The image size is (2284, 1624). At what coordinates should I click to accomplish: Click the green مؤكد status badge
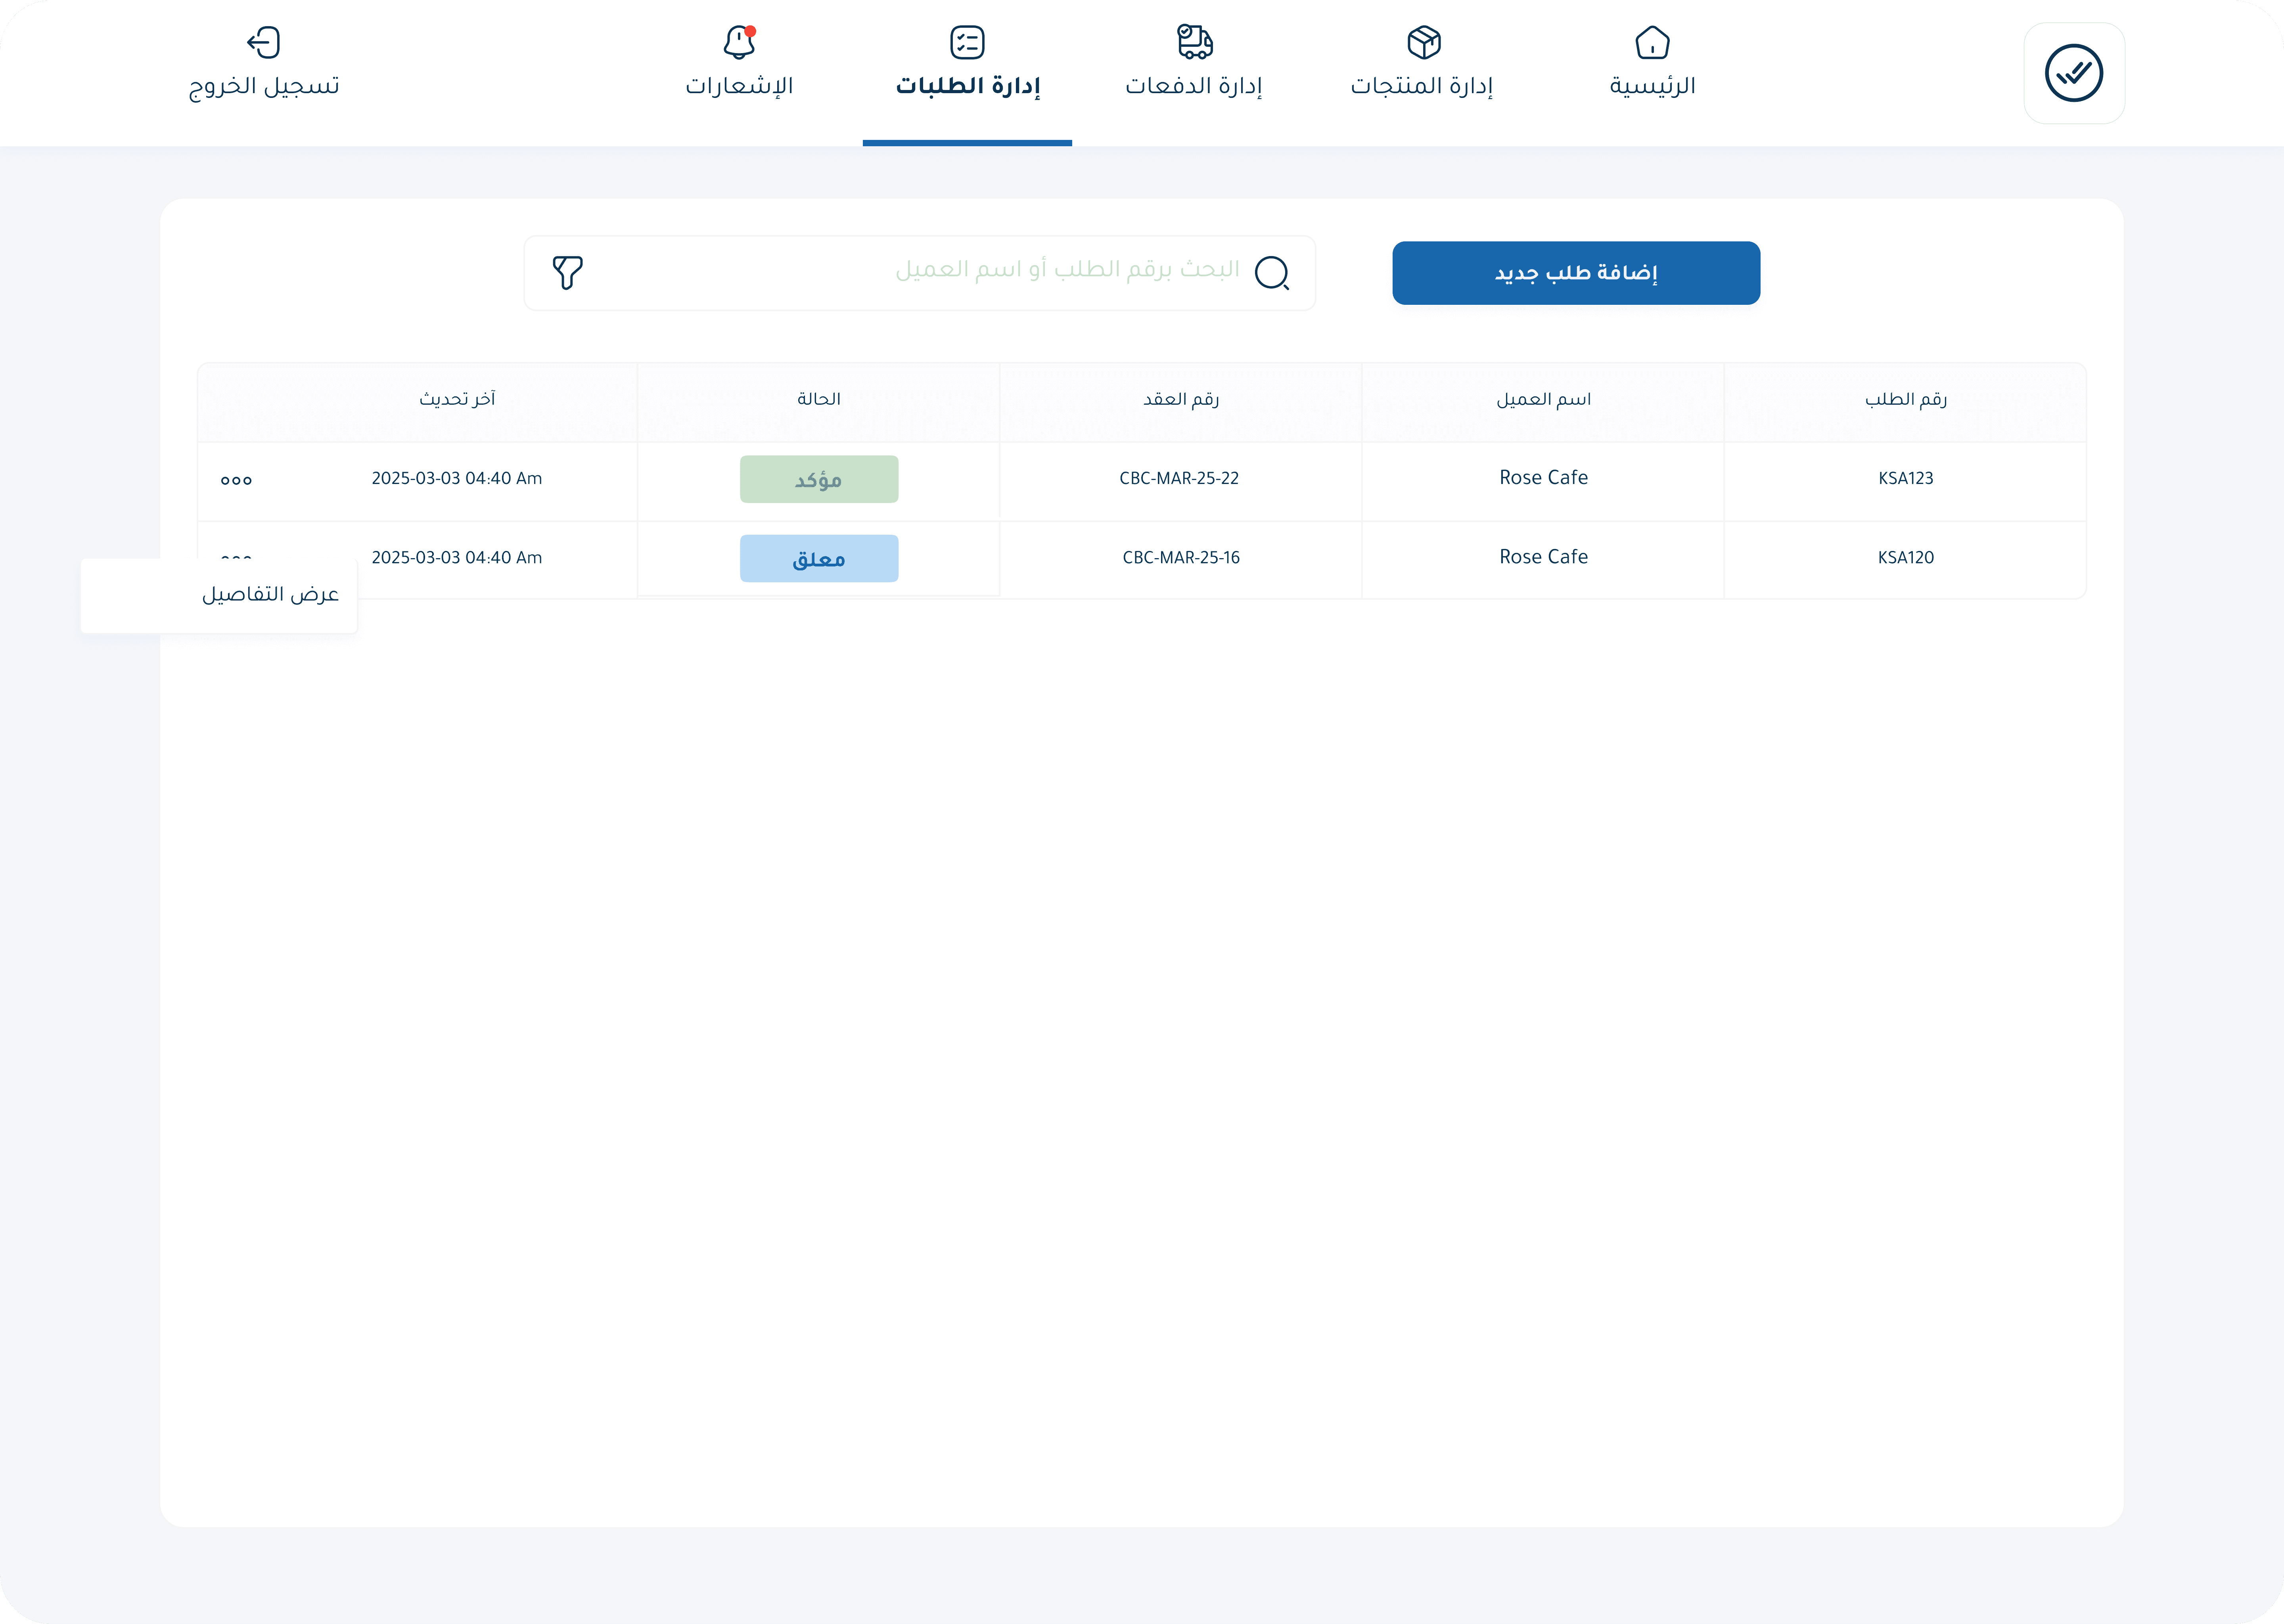pos(818,479)
